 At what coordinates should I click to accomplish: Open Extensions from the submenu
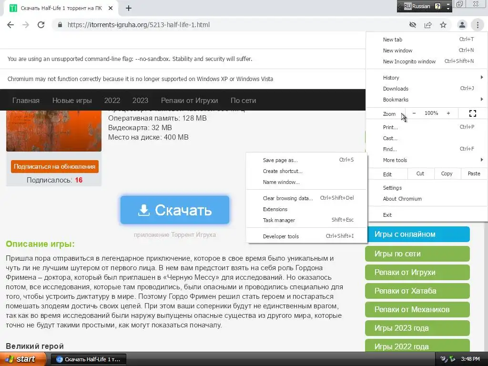(306, 209)
